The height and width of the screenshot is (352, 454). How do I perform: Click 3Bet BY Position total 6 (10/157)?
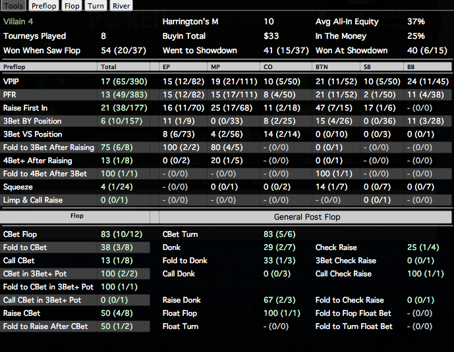pos(122,121)
